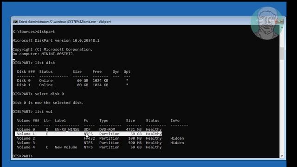Viewport: 297px width, 167px height.
Task: Click the 'X:\Sources>diskpart' command line
Action: coord(34,32)
